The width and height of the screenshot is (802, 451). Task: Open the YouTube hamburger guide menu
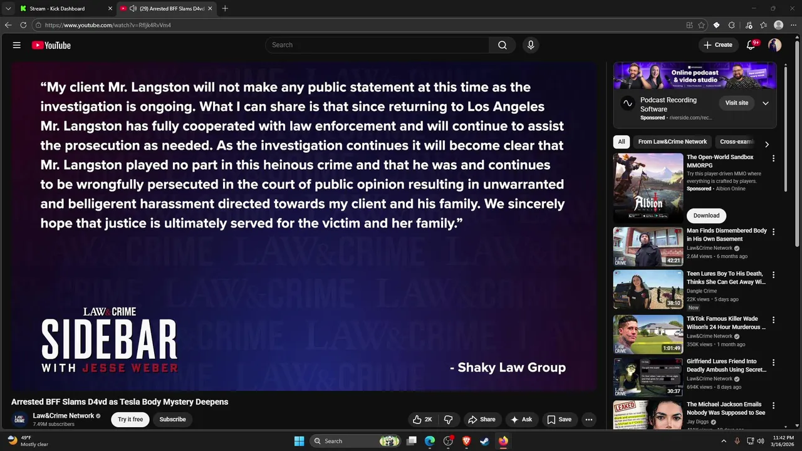click(17, 45)
